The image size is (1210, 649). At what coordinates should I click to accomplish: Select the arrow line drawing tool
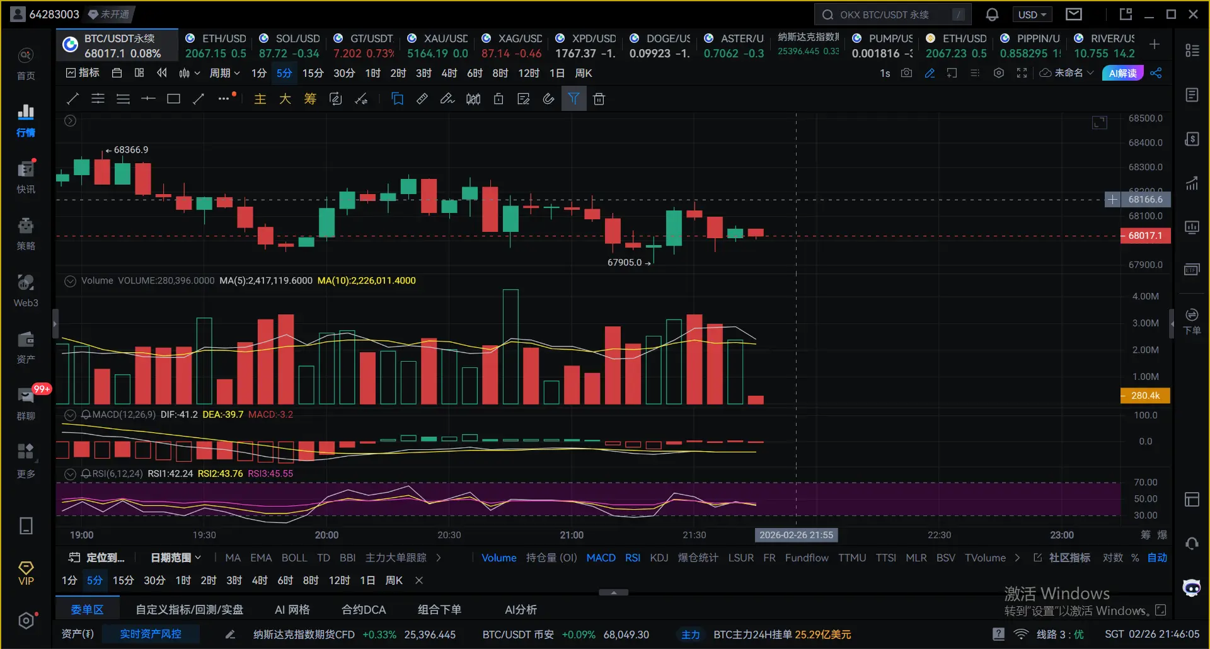(x=199, y=99)
